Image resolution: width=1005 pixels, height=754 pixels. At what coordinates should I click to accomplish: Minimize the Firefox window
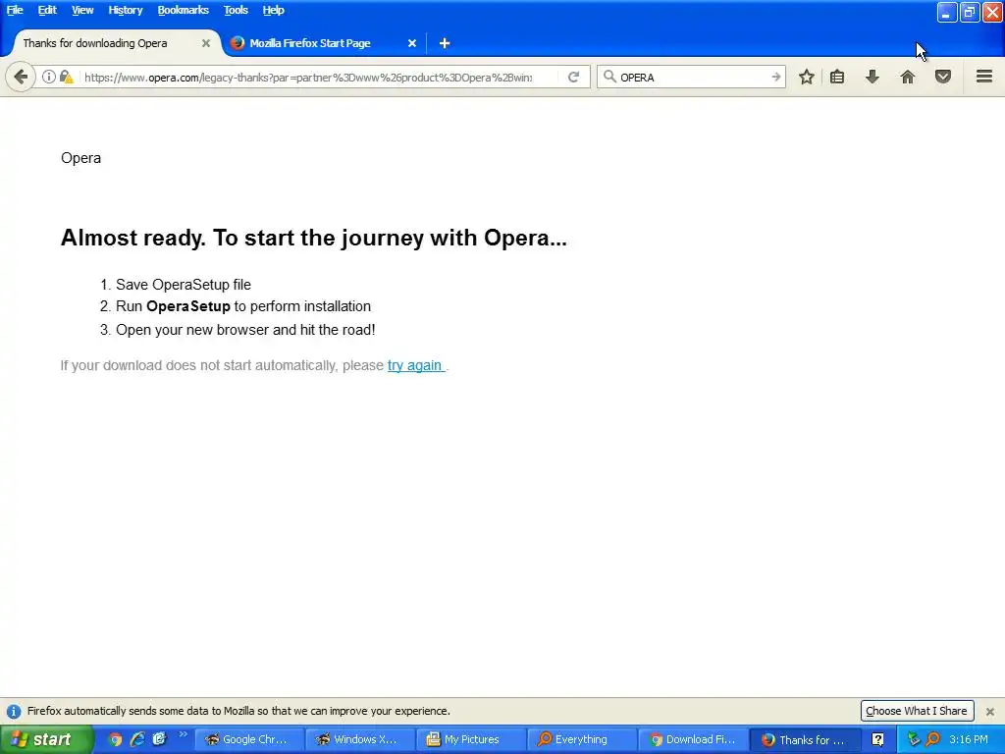(947, 12)
